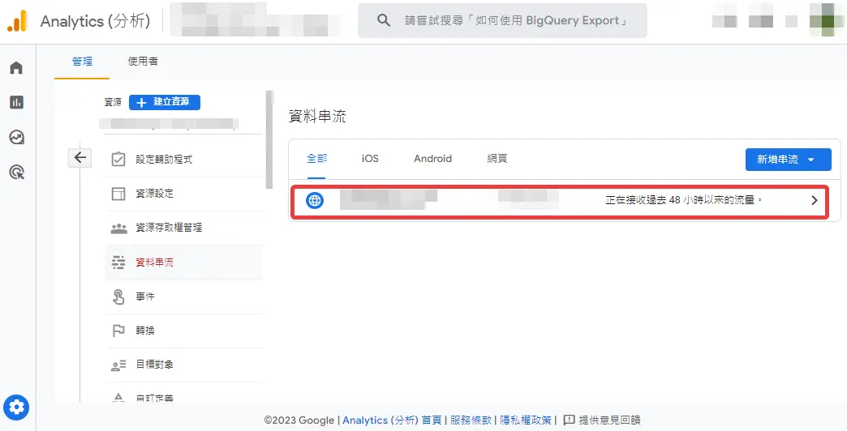The height and width of the screenshot is (431, 847).
Task: Select the 網頁 stream filter tab
Action: (497, 159)
